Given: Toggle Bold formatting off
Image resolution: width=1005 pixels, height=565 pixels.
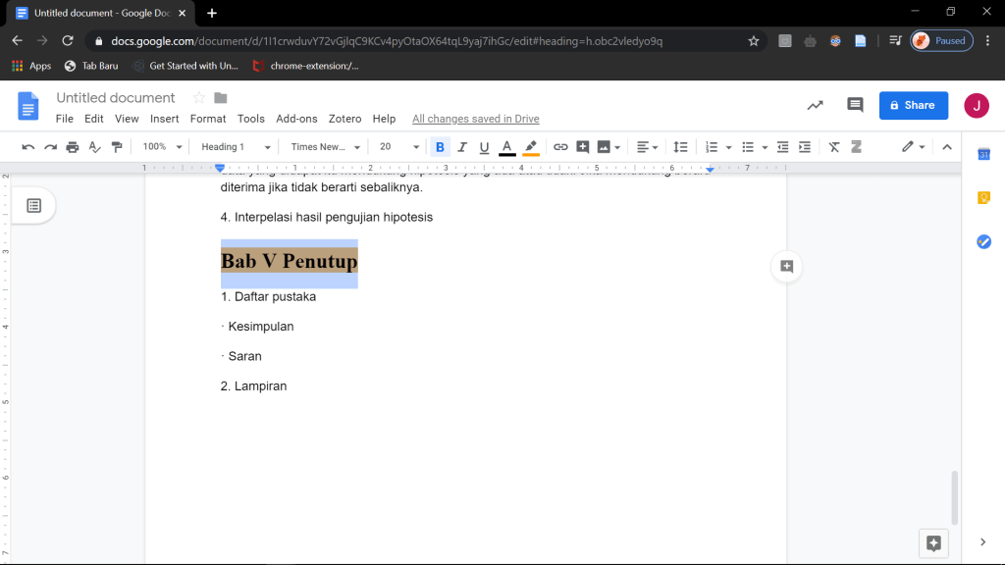Looking at the screenshot, I should [440, 147].
